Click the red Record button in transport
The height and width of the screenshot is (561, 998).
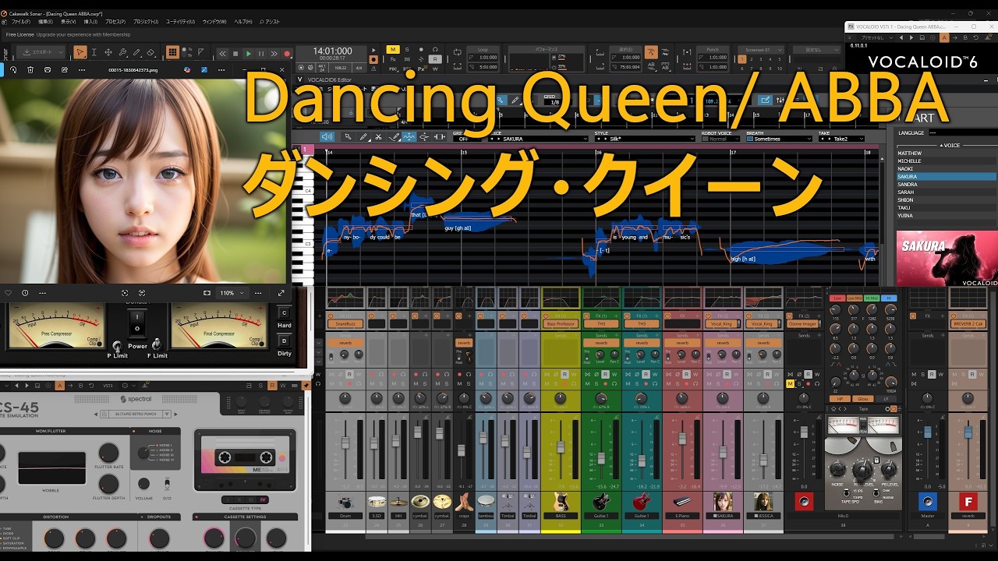tap(287, 54)
